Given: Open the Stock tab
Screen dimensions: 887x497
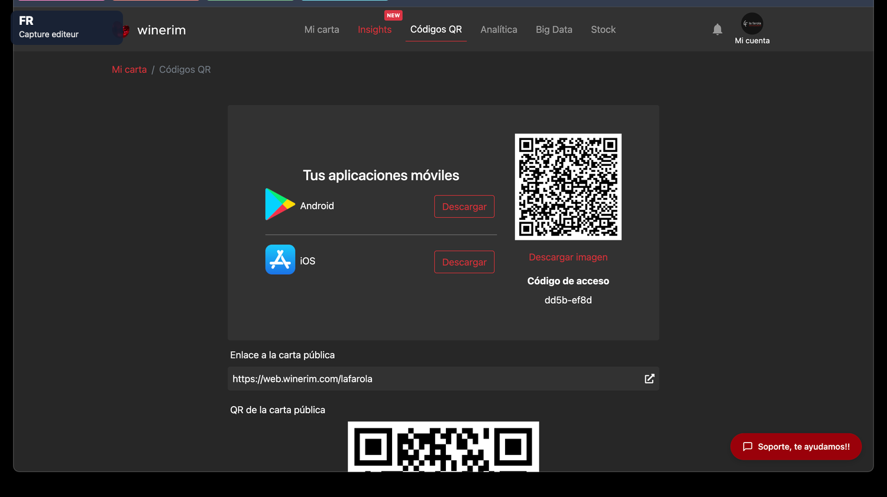Looking at the screenshot, I should [x=603, y=30].
